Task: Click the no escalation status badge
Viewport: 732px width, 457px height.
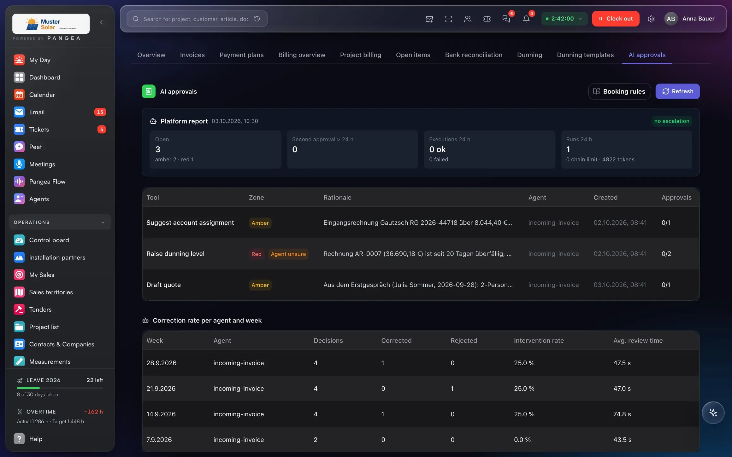Action: [672, 121]
